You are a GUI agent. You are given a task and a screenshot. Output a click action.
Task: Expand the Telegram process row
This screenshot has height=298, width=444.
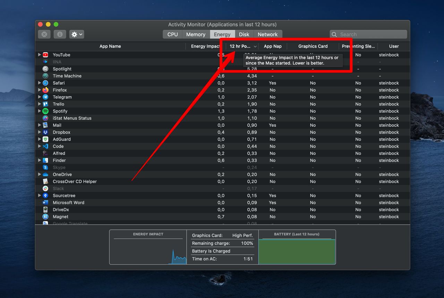[x=40, y=97]
